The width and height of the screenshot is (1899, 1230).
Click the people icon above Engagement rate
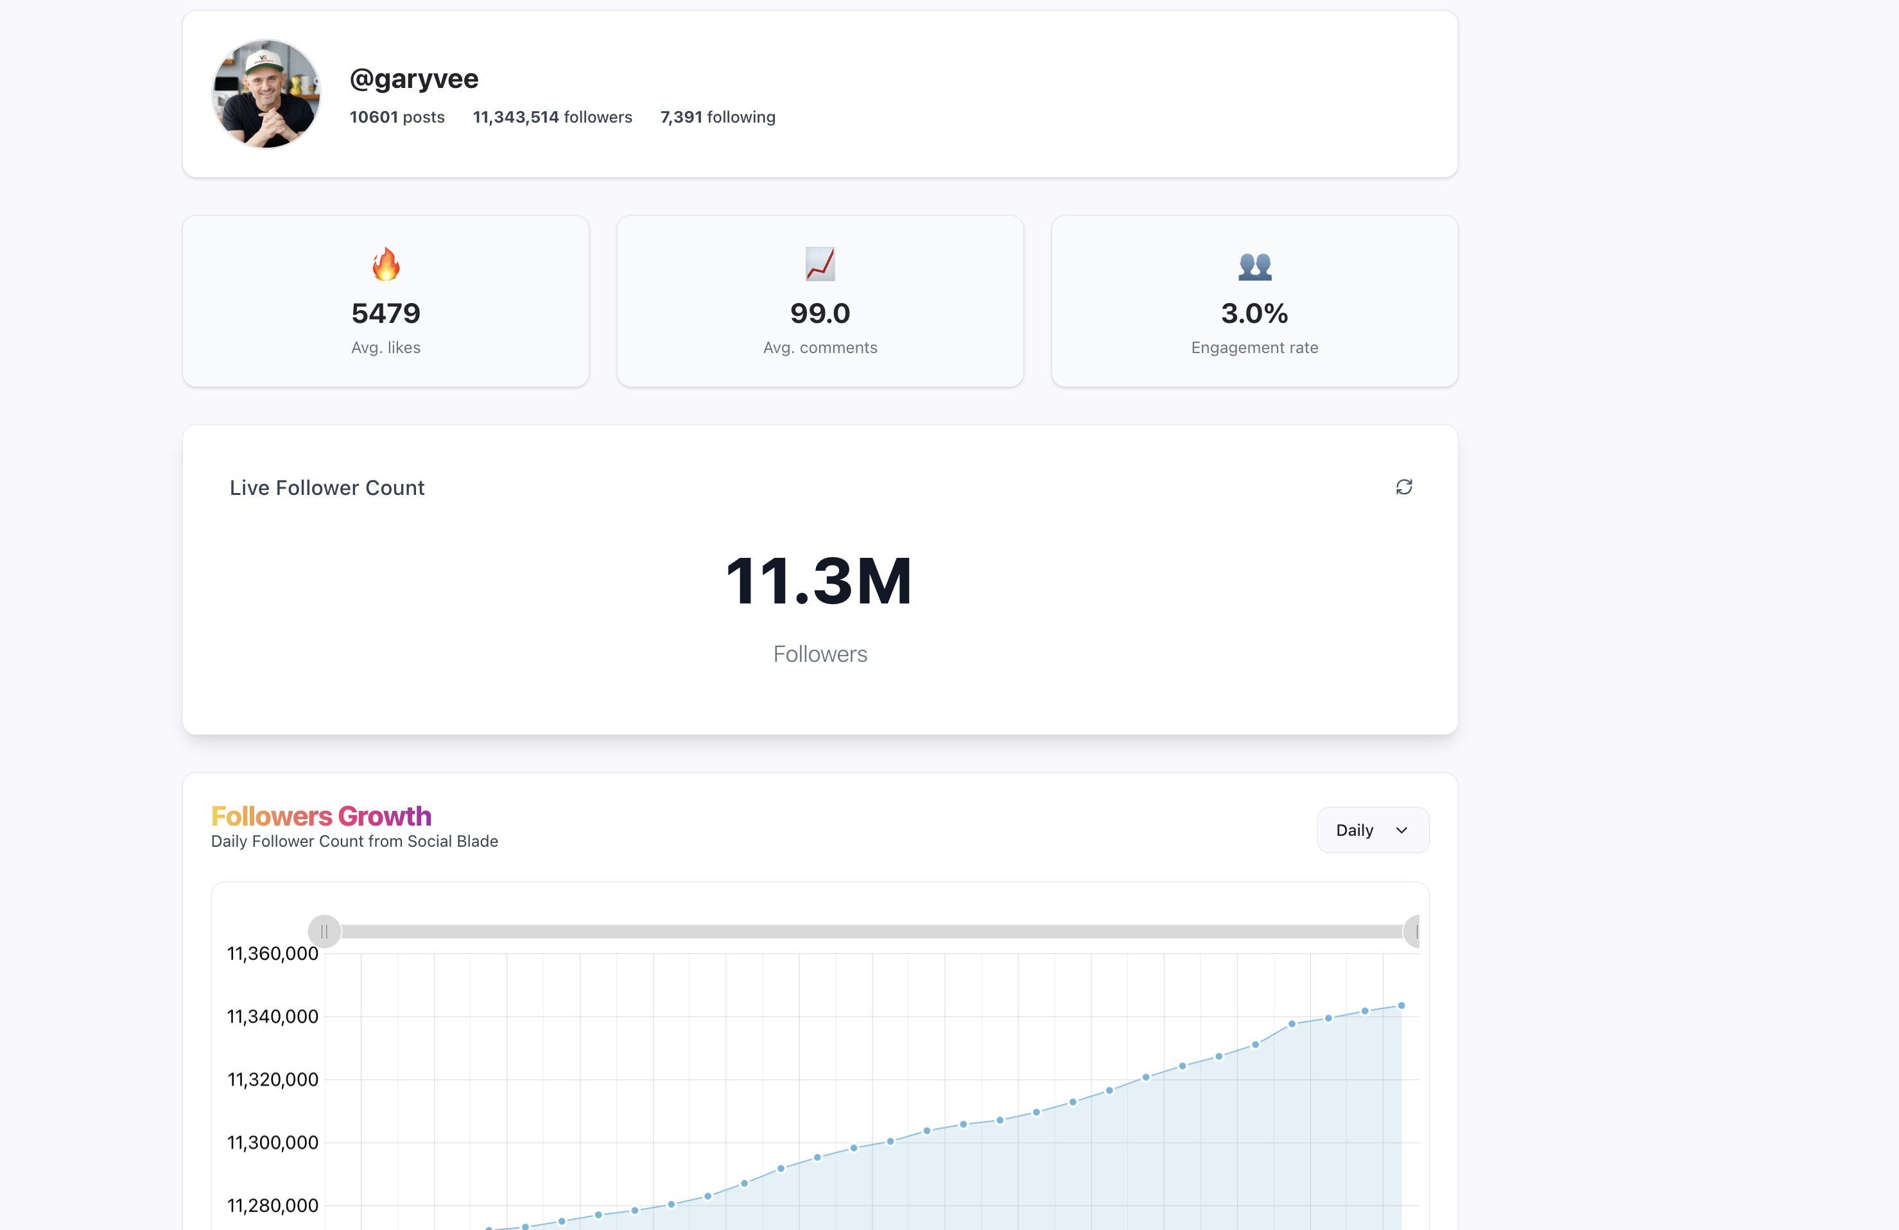[1254, 266]
